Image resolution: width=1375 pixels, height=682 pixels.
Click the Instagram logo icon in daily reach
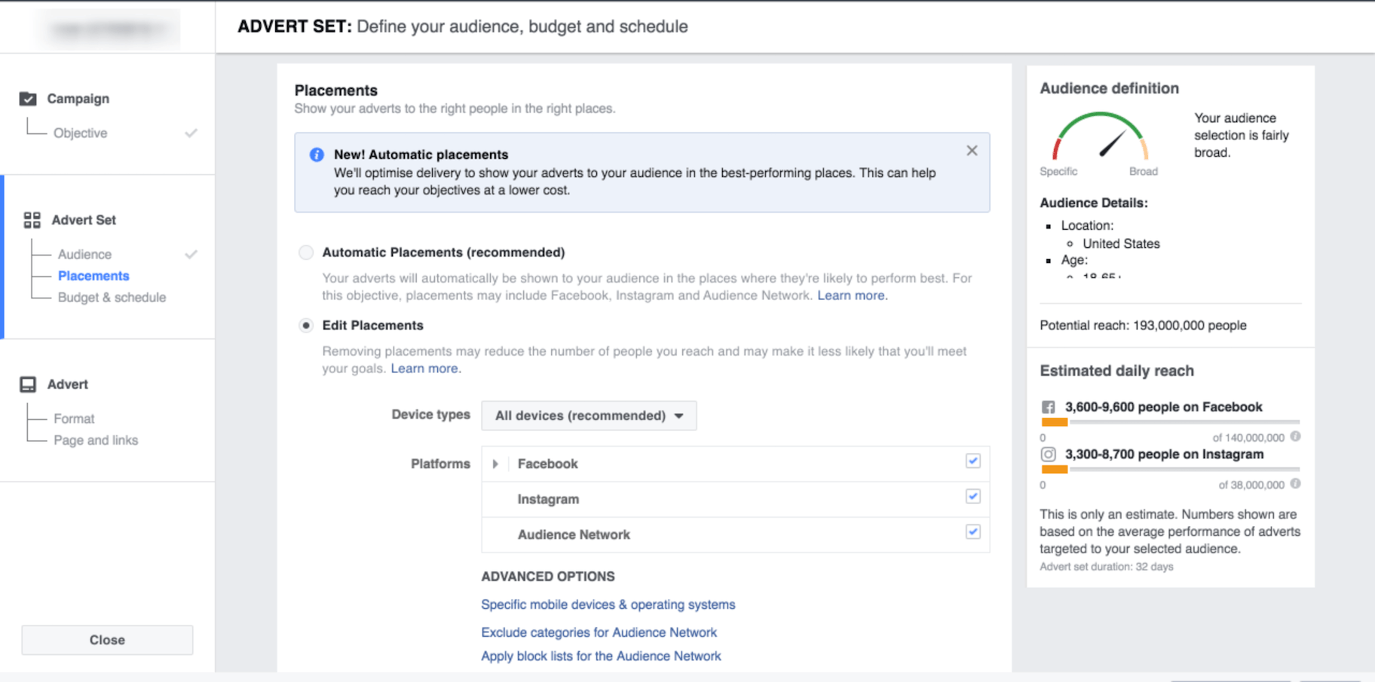(1048, 454)
